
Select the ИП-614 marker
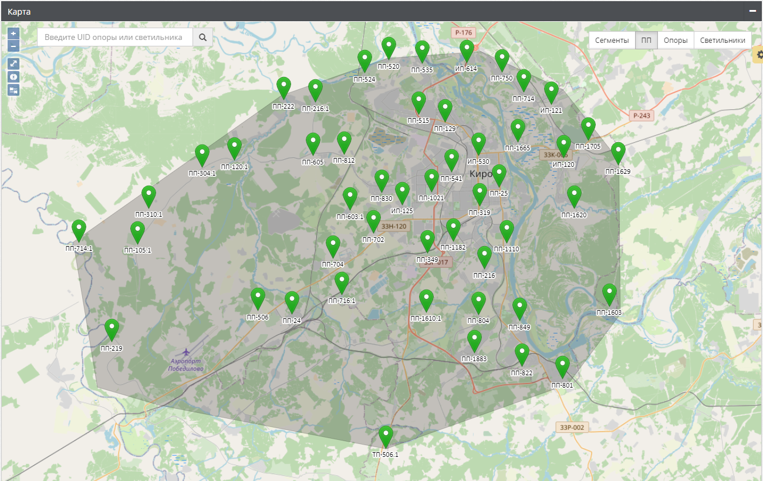[467, 51]
